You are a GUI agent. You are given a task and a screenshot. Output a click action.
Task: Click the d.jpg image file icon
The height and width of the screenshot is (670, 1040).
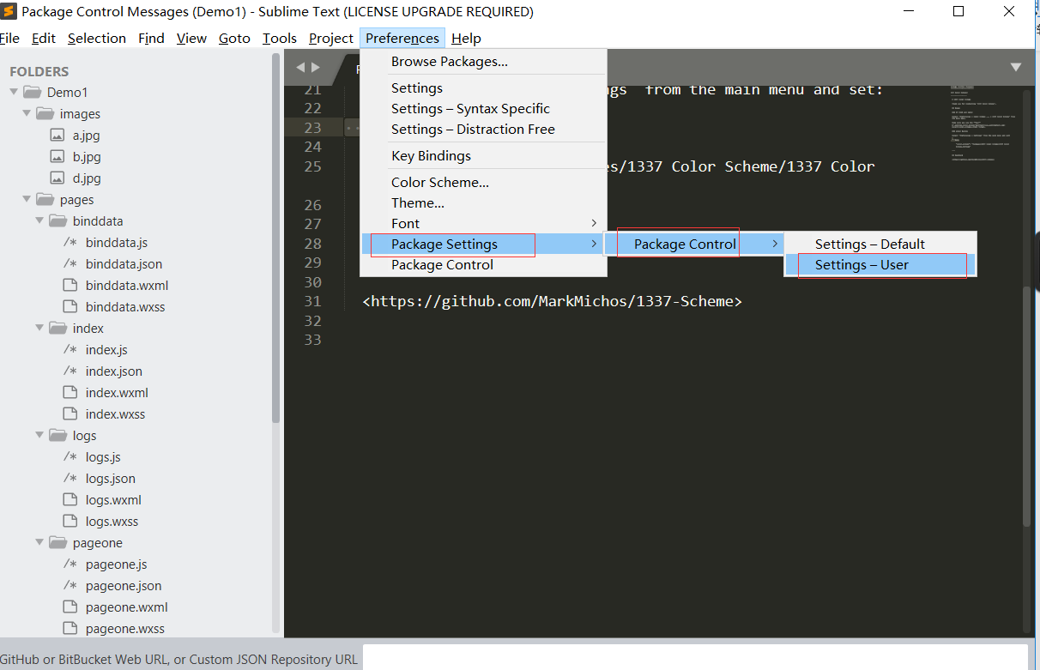coord(57,178)
